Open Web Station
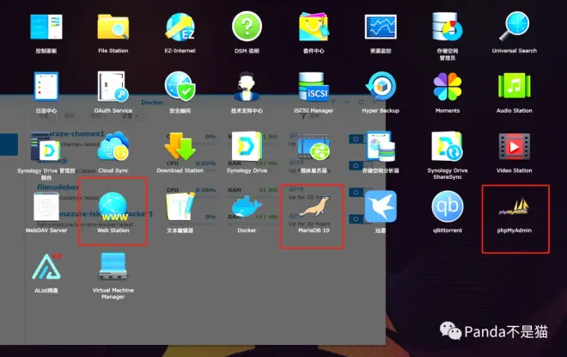The width and height of the screenshot is (567, 357). pyautogui.click(x=113, y=206)
